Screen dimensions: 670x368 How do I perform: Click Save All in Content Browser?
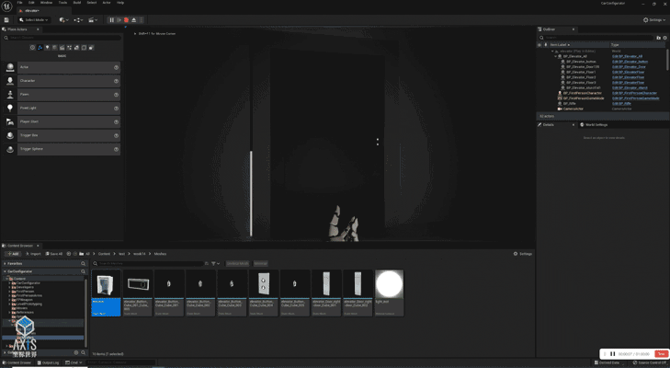tap(54, 254)
